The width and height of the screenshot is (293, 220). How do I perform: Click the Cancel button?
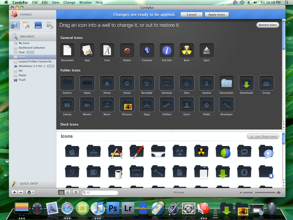click(191, 14)
